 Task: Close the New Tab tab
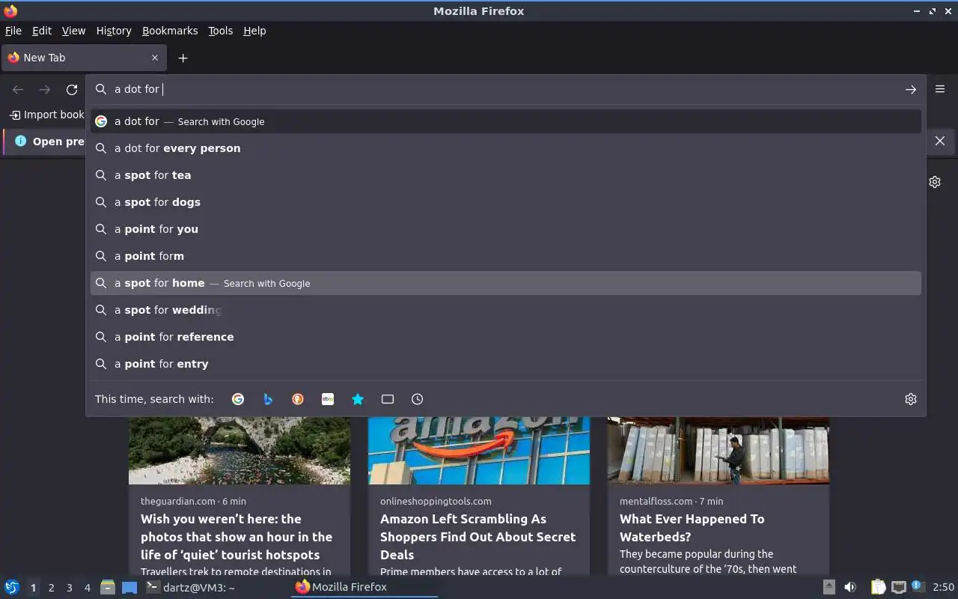155,58
